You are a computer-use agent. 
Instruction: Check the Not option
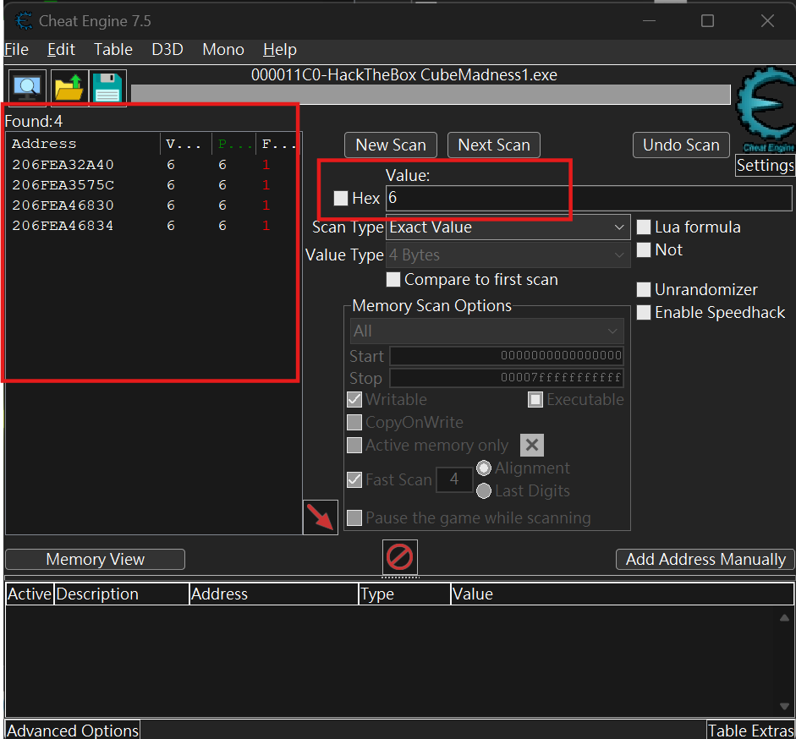(644, 249)
